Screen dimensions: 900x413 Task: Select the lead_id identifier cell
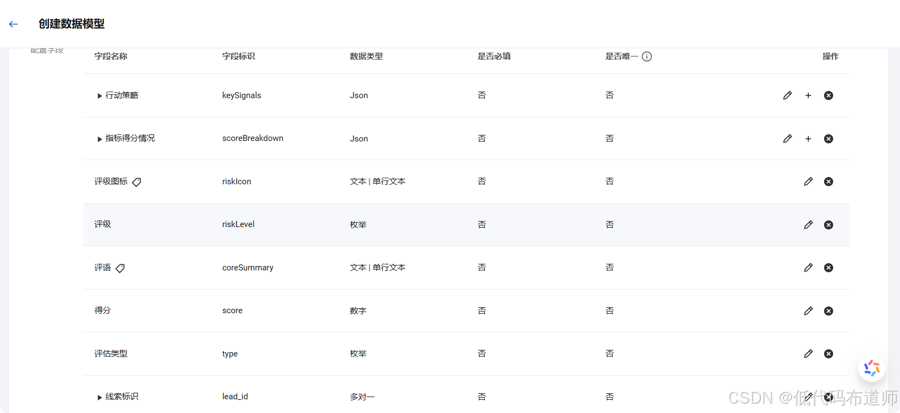235,397
